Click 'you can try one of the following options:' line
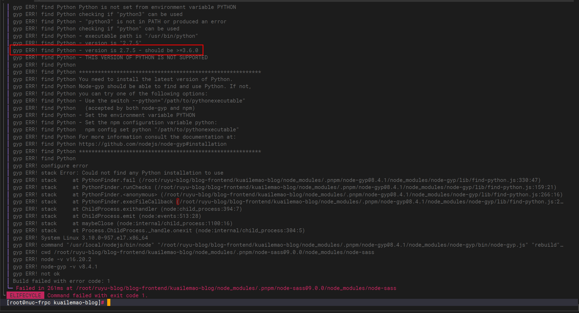 point(110,94)
